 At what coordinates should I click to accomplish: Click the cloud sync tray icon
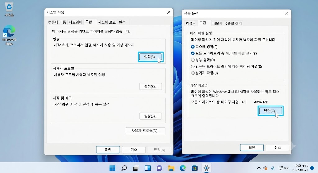coord(265,168)
